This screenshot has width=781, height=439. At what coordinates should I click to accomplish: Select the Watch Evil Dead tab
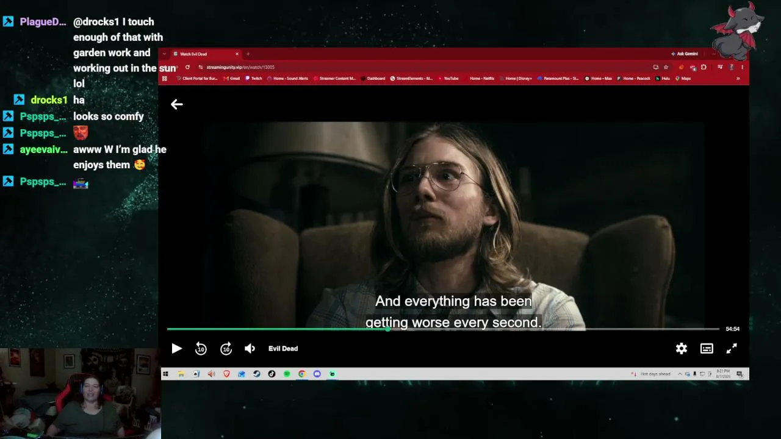(x=205, y=54)
